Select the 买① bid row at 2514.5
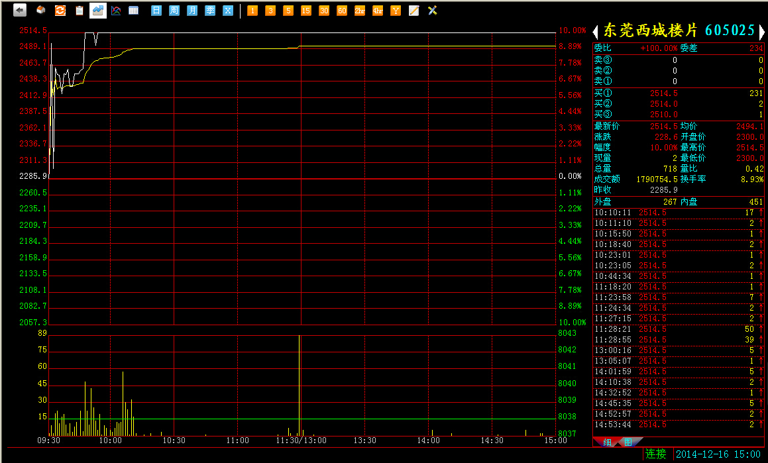Image resolution: width=768 pixels, height=463 pixels. pos(679,93)
